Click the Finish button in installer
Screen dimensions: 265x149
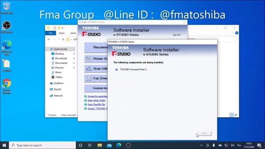pos(204,133)
